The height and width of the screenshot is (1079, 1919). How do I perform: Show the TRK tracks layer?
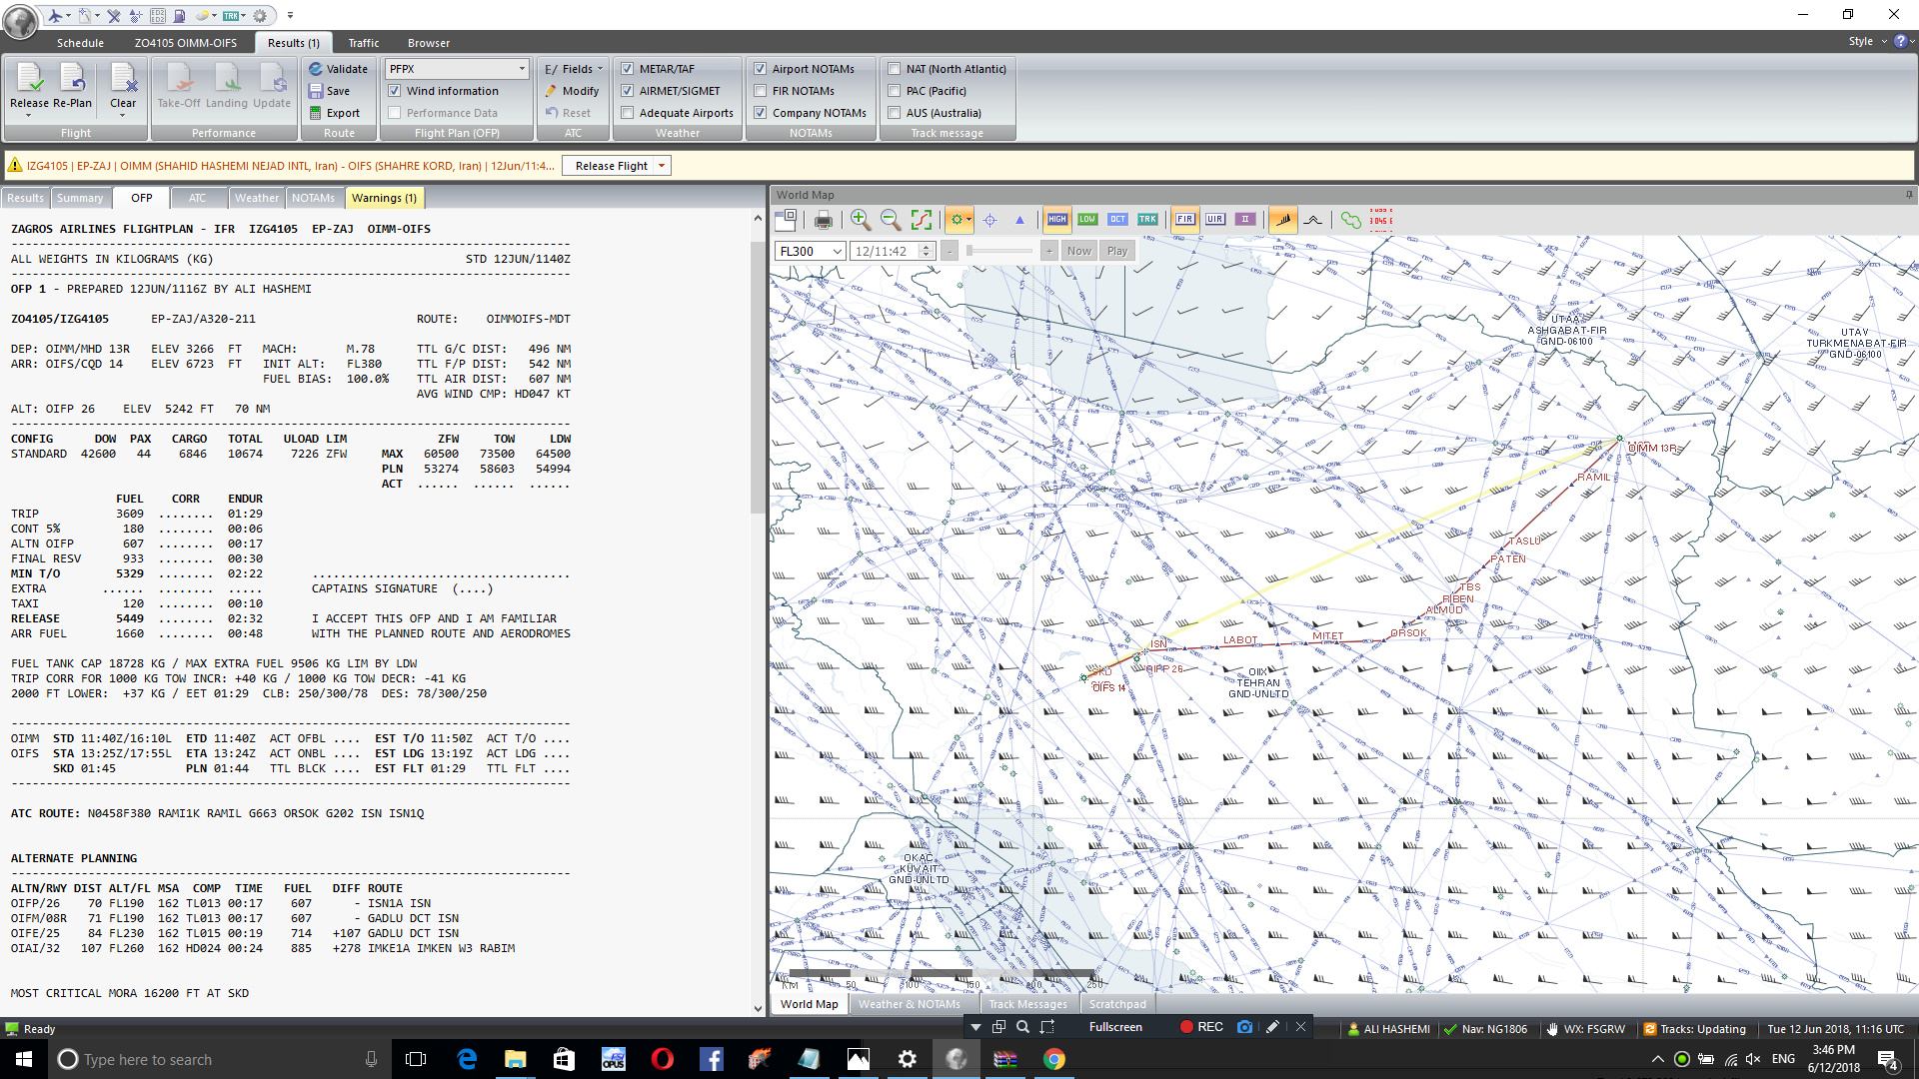tap(1147, 219)
